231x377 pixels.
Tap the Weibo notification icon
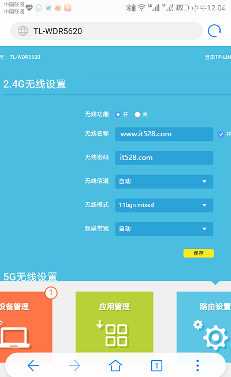pos(58,8)
